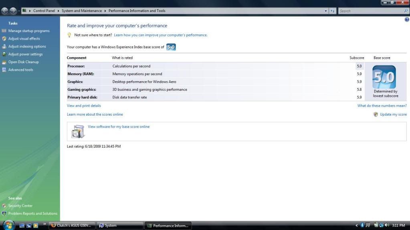Click the shield icon beside Update my score

[x=376, y=114]
